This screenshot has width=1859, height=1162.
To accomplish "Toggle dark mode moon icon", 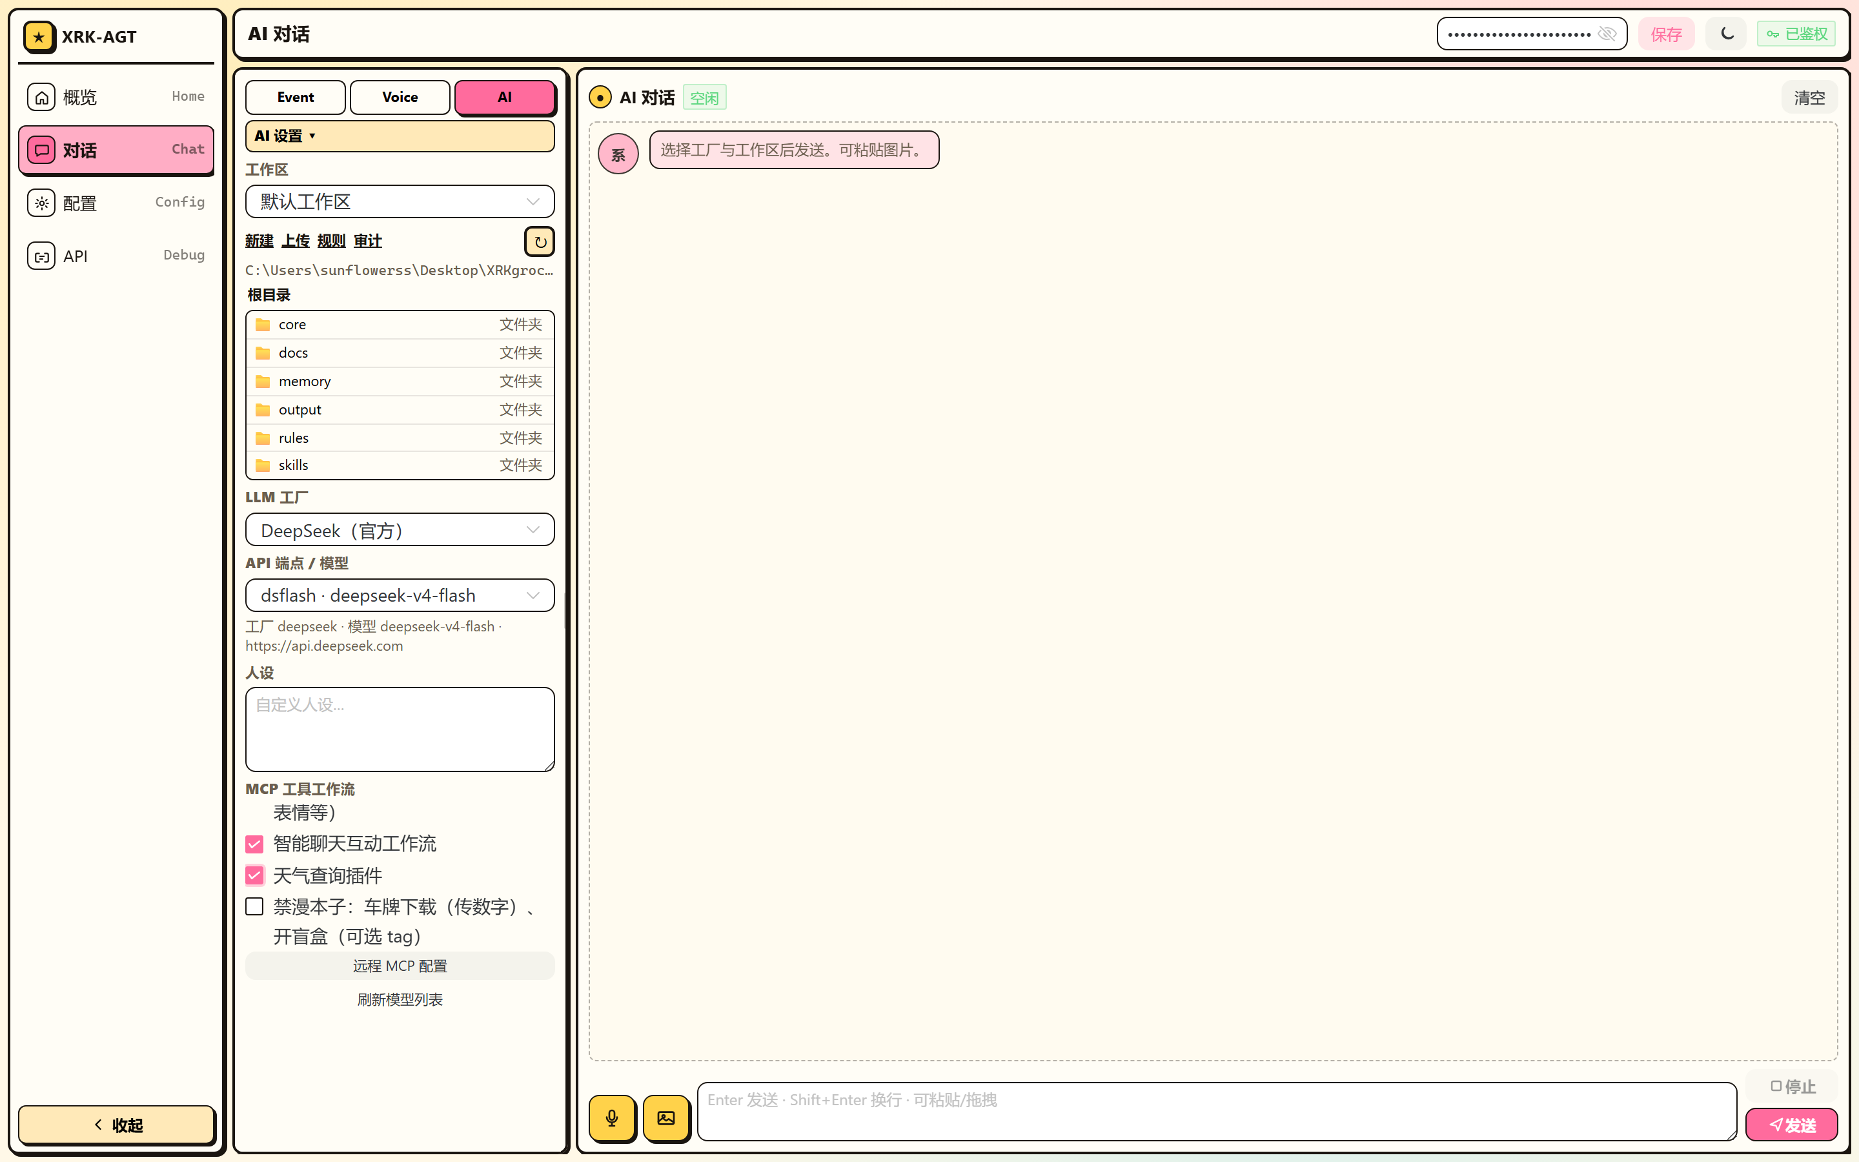I will pyautogui.click(x=1726, y=34).
